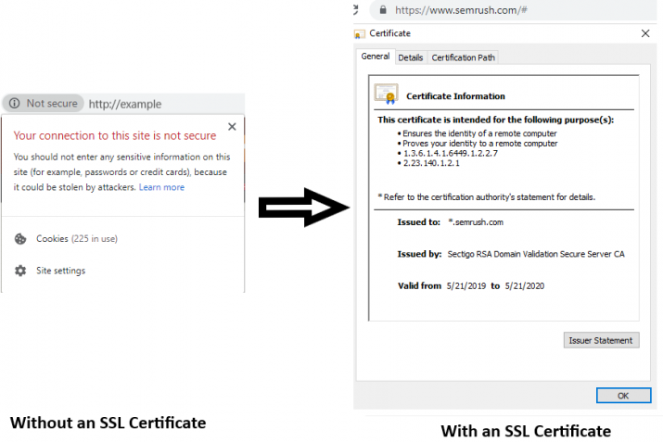The width and height of the screenshot is (663, 442).
Task: Select the General tab
Action: (376, 57)
